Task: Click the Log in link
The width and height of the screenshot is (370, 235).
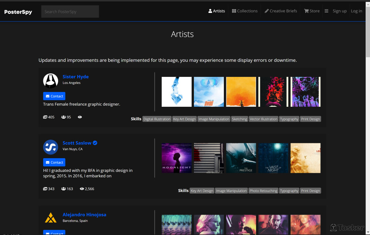Action: tap(356, 11)
